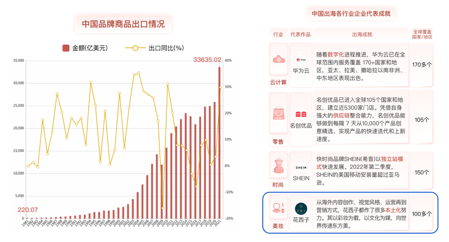Click the dark green Florasis logo
The width and height of the screenshot is (449, 242).
(301, 209)
